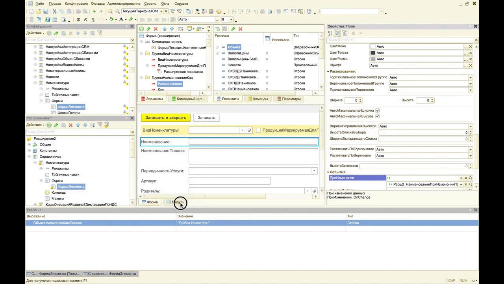Toggle the АвтоМаксимальнаяВысота checkbox
504x284 pixels.
click(x=377, y=116)
